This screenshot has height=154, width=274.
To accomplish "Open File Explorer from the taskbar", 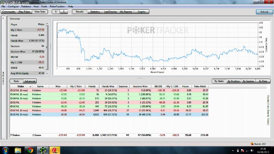I will (18, 150).
